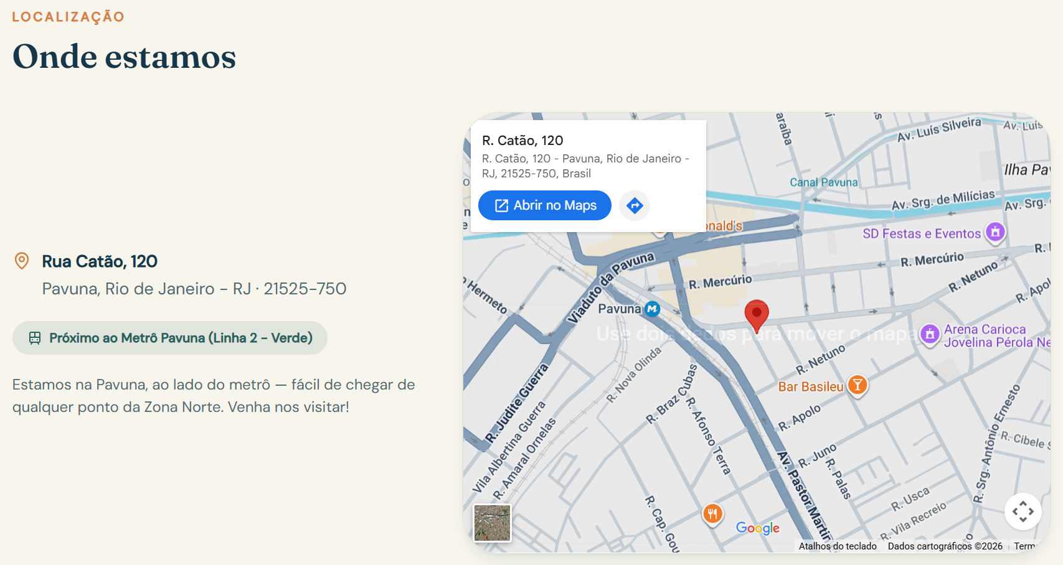Click the Próximo ao Metrô Pavuna badge
Screen dimensions: 1063x565
click(x=170, y=338)
